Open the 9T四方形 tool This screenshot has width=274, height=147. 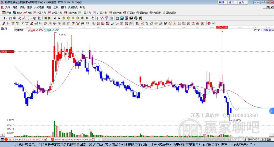(x=100, y=13)
